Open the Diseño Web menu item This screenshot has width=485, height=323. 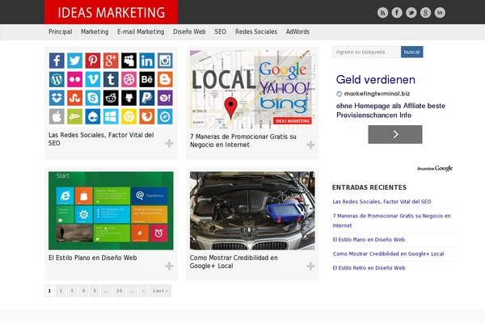click(x=189, y=31)
